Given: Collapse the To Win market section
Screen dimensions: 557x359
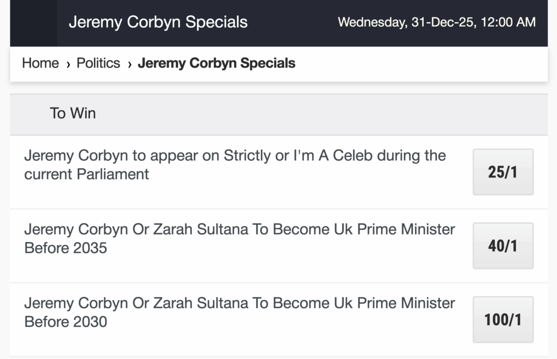Looking at the screenshot, I should coord(73,113).
